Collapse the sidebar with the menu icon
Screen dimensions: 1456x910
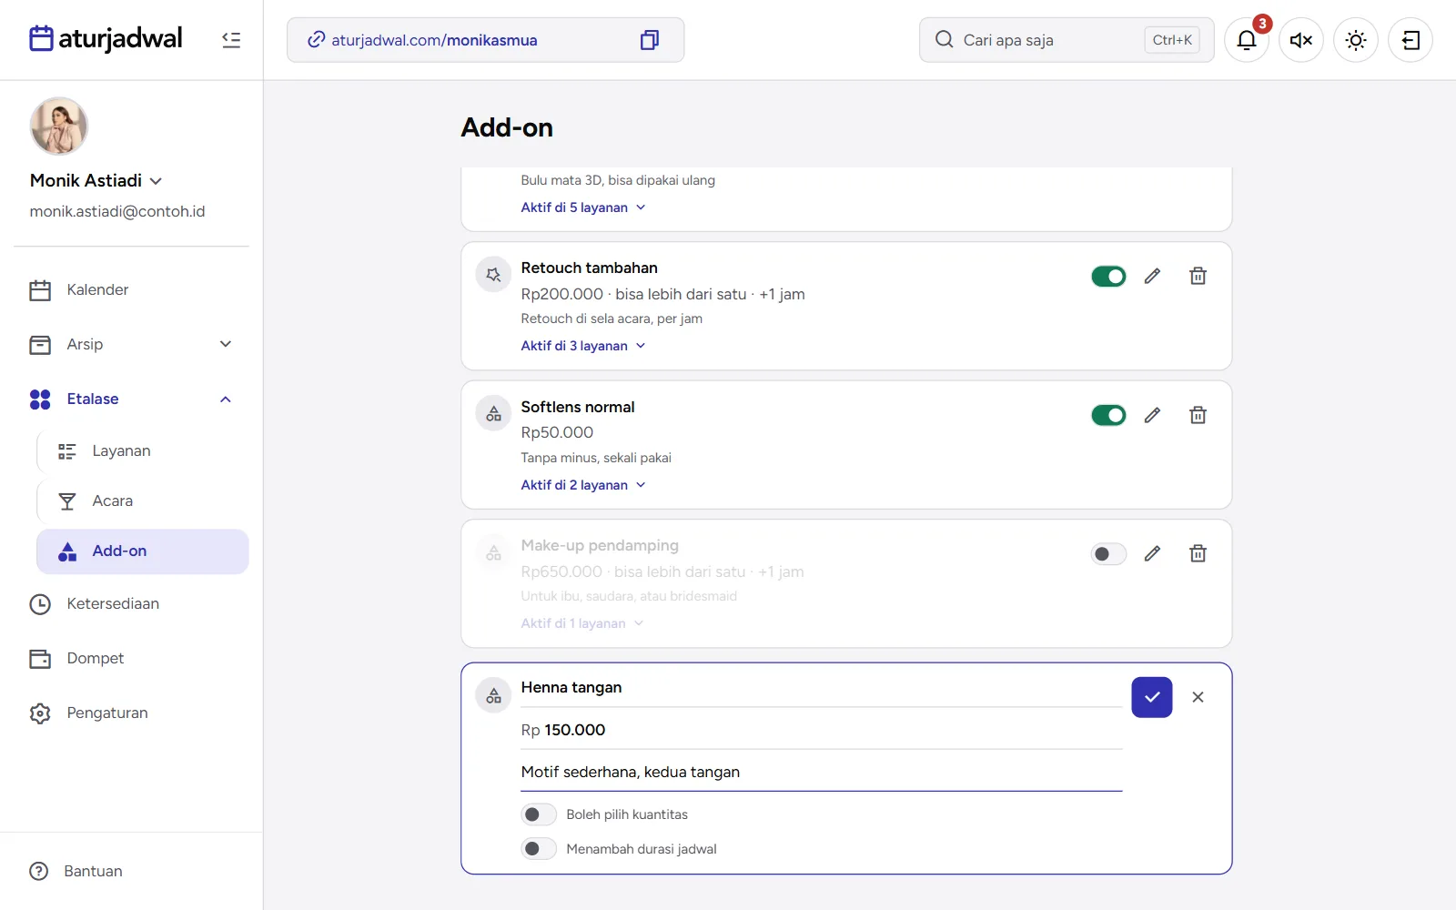231,40
